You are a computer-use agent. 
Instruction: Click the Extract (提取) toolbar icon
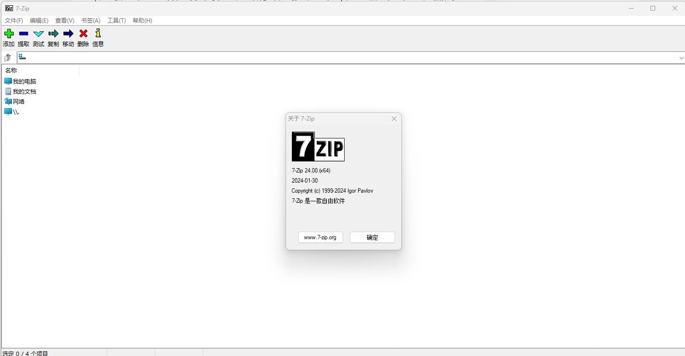[x=24, y=34]
